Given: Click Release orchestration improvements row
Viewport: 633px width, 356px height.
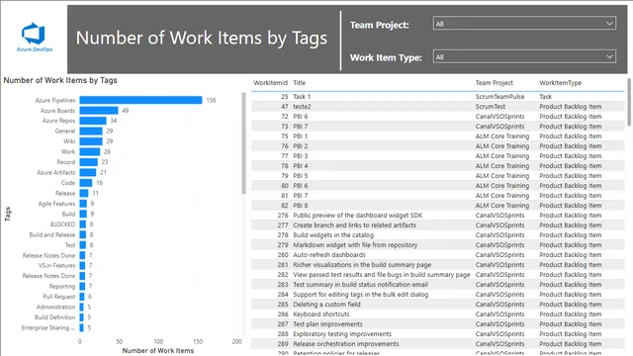Looking at the screenshot, I should pos(437,344).
